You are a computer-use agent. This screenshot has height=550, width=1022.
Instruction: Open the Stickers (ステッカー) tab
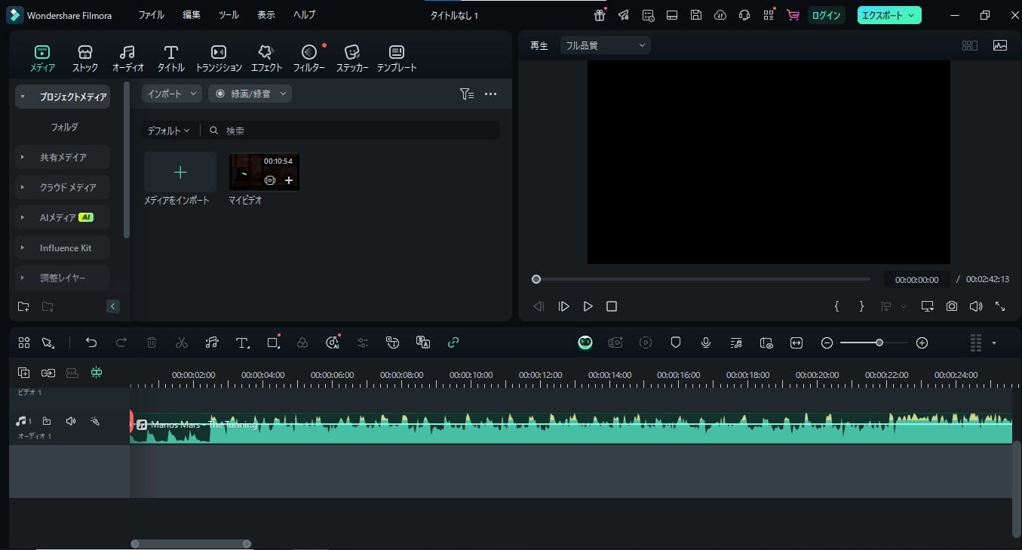click(352, 58)
